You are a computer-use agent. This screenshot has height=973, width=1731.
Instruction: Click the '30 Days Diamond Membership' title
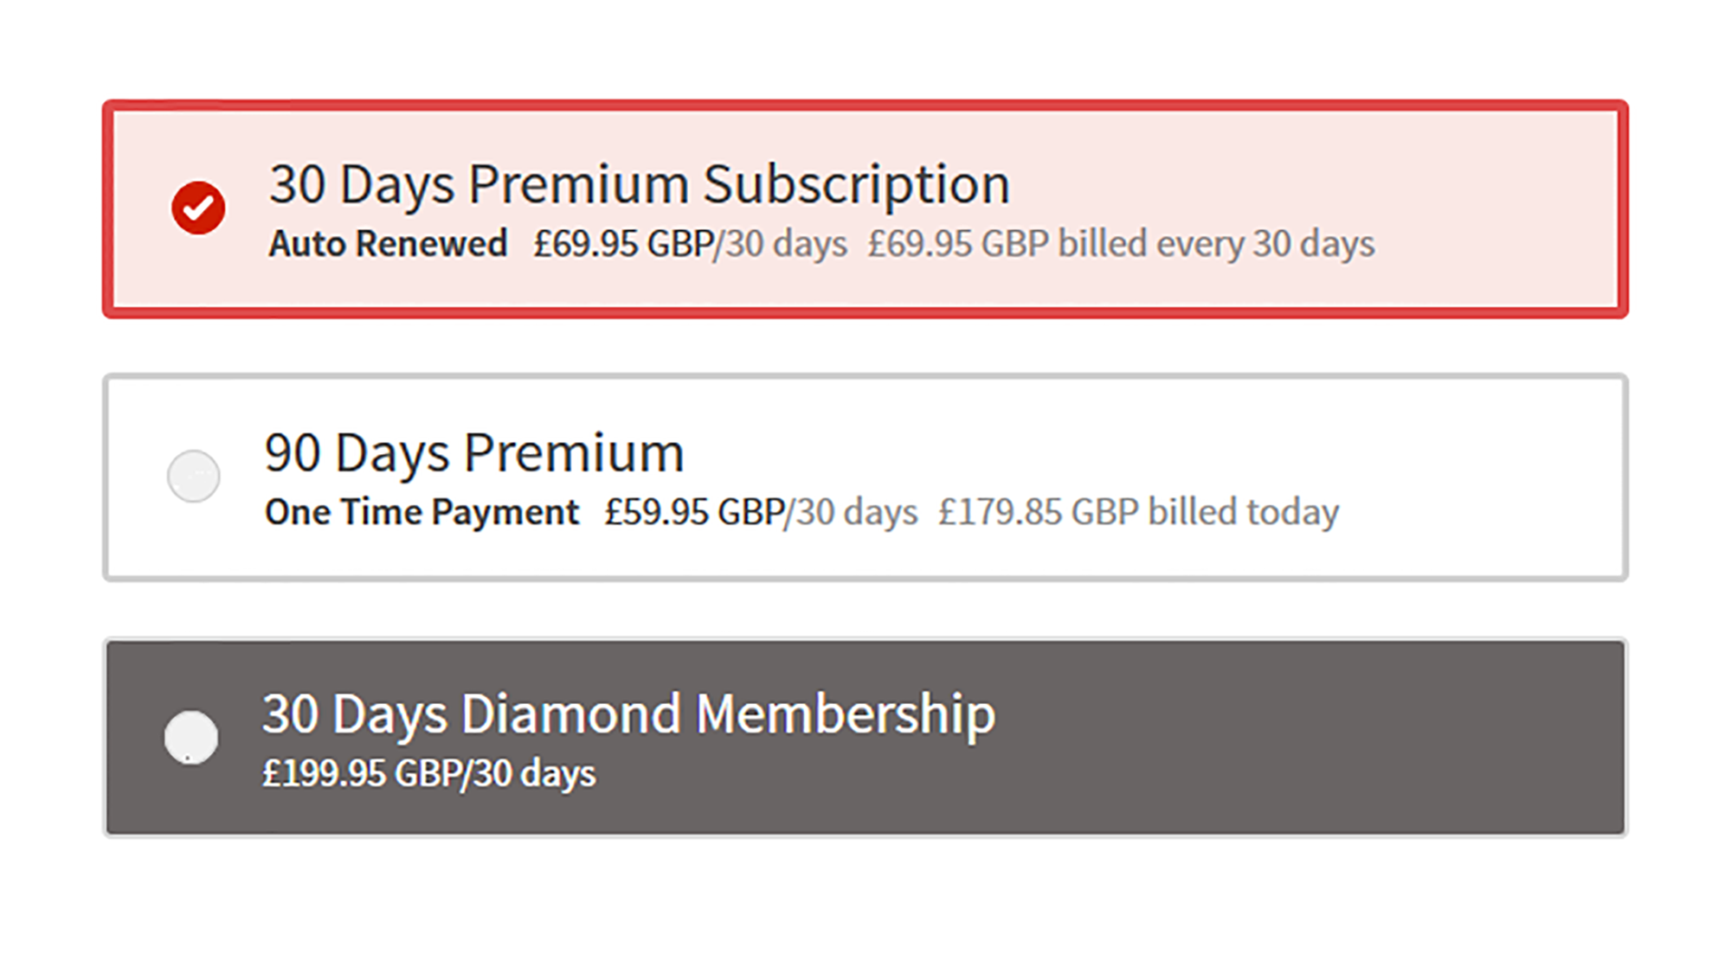pos(629,714)
